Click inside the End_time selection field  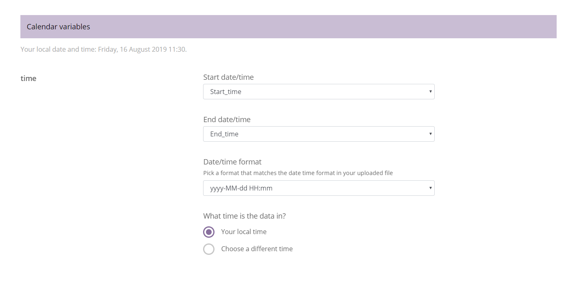(x=285, y=134)
